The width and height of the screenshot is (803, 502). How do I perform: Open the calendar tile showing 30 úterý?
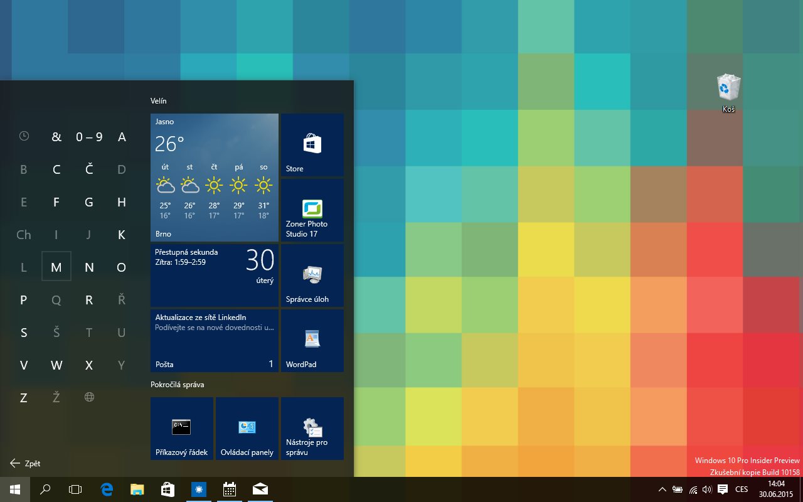click(x=215, y=275)
